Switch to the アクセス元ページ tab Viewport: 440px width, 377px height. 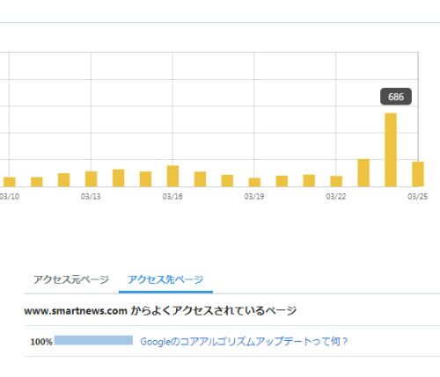click(x=71, y=279)
